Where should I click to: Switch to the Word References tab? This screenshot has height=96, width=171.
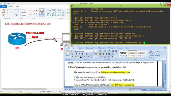click(x=101, y=48)
